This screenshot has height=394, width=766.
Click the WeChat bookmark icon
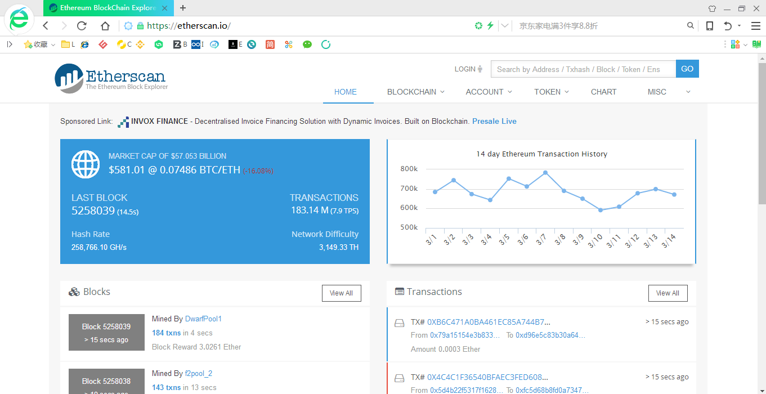click(307, 44)
